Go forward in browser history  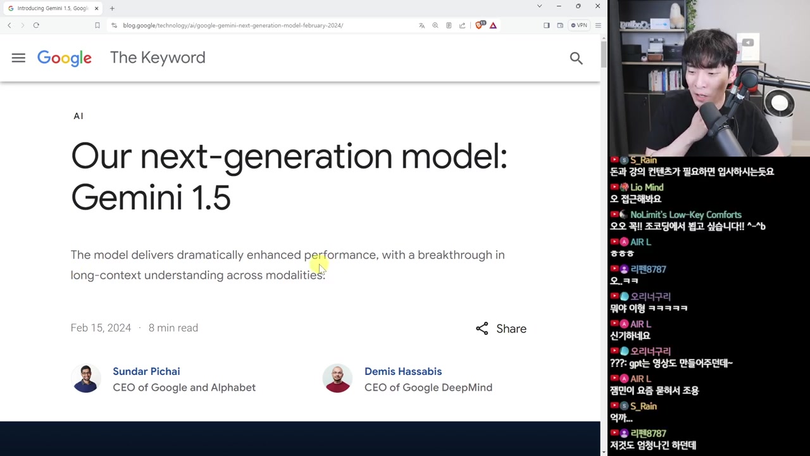[23, 25]
